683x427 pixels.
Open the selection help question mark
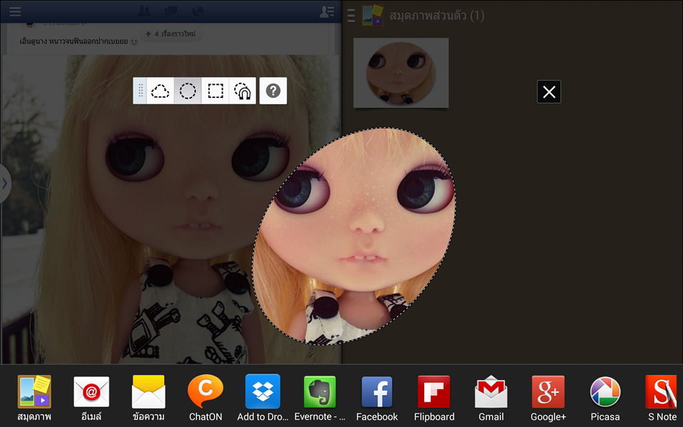273,91
